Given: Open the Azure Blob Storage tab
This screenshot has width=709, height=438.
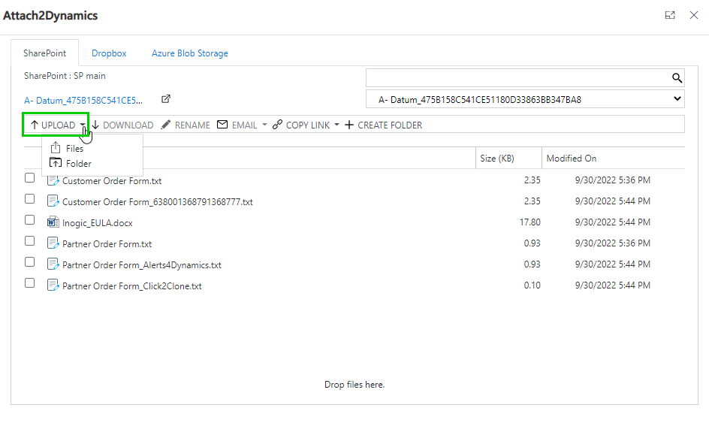Looking at the screenshot, I should pyautogui.click(x=190, y=53).
